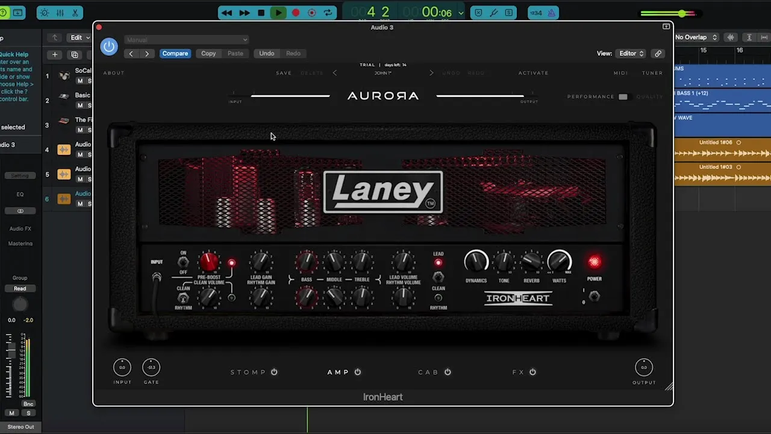
Task: Click SAVE in the Aurora top bar
Action: click(284, 73)
